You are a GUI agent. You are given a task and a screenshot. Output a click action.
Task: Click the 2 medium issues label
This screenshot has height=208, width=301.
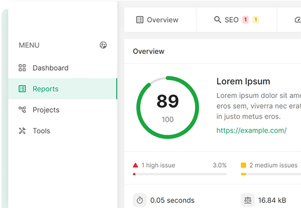point(274,165)
